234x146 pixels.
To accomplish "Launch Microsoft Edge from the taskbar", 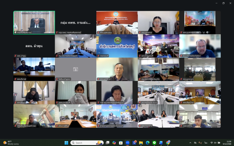I will coord(148,143).
